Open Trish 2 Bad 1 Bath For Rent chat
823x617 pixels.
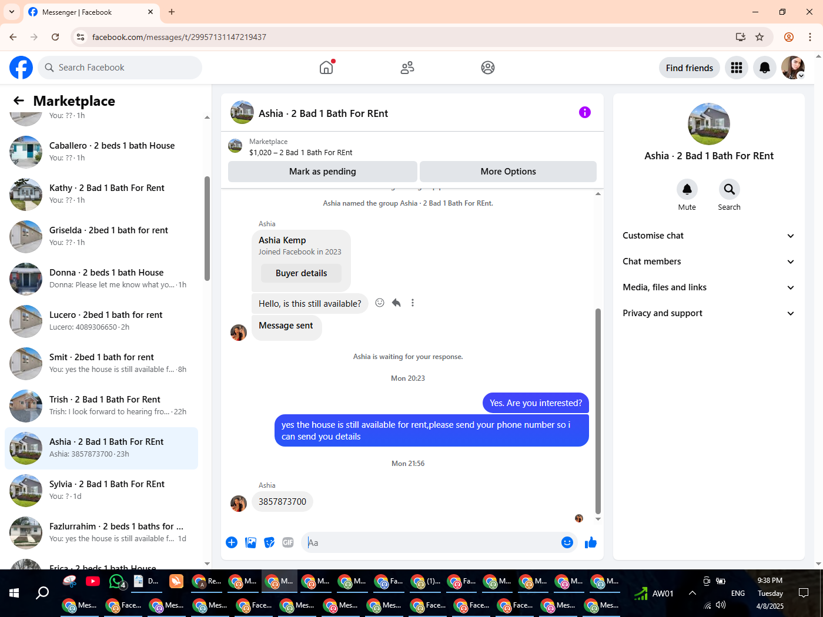[101, 406]
